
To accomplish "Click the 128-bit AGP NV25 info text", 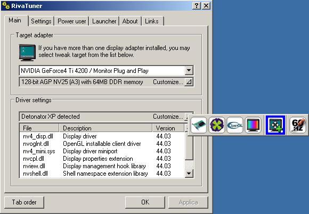I will tap(82, 82).
